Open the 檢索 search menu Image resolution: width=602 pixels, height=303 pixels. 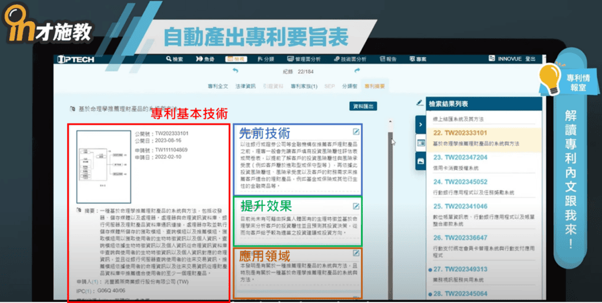[175, 59]
